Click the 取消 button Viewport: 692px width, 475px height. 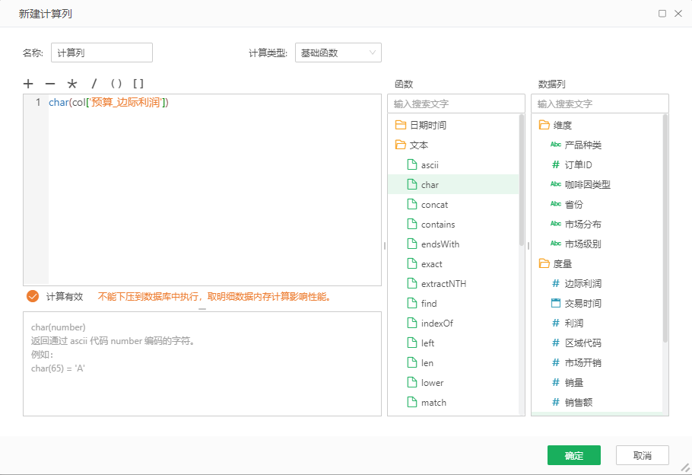642,455
